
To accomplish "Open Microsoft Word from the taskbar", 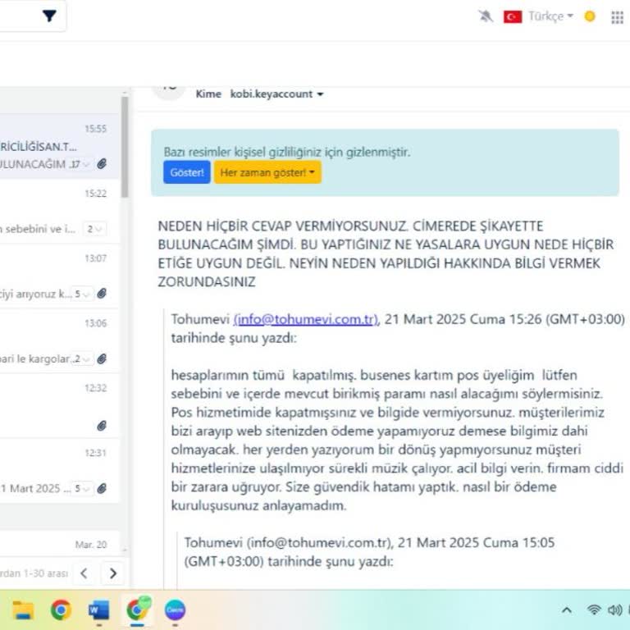I will (98, 610).
